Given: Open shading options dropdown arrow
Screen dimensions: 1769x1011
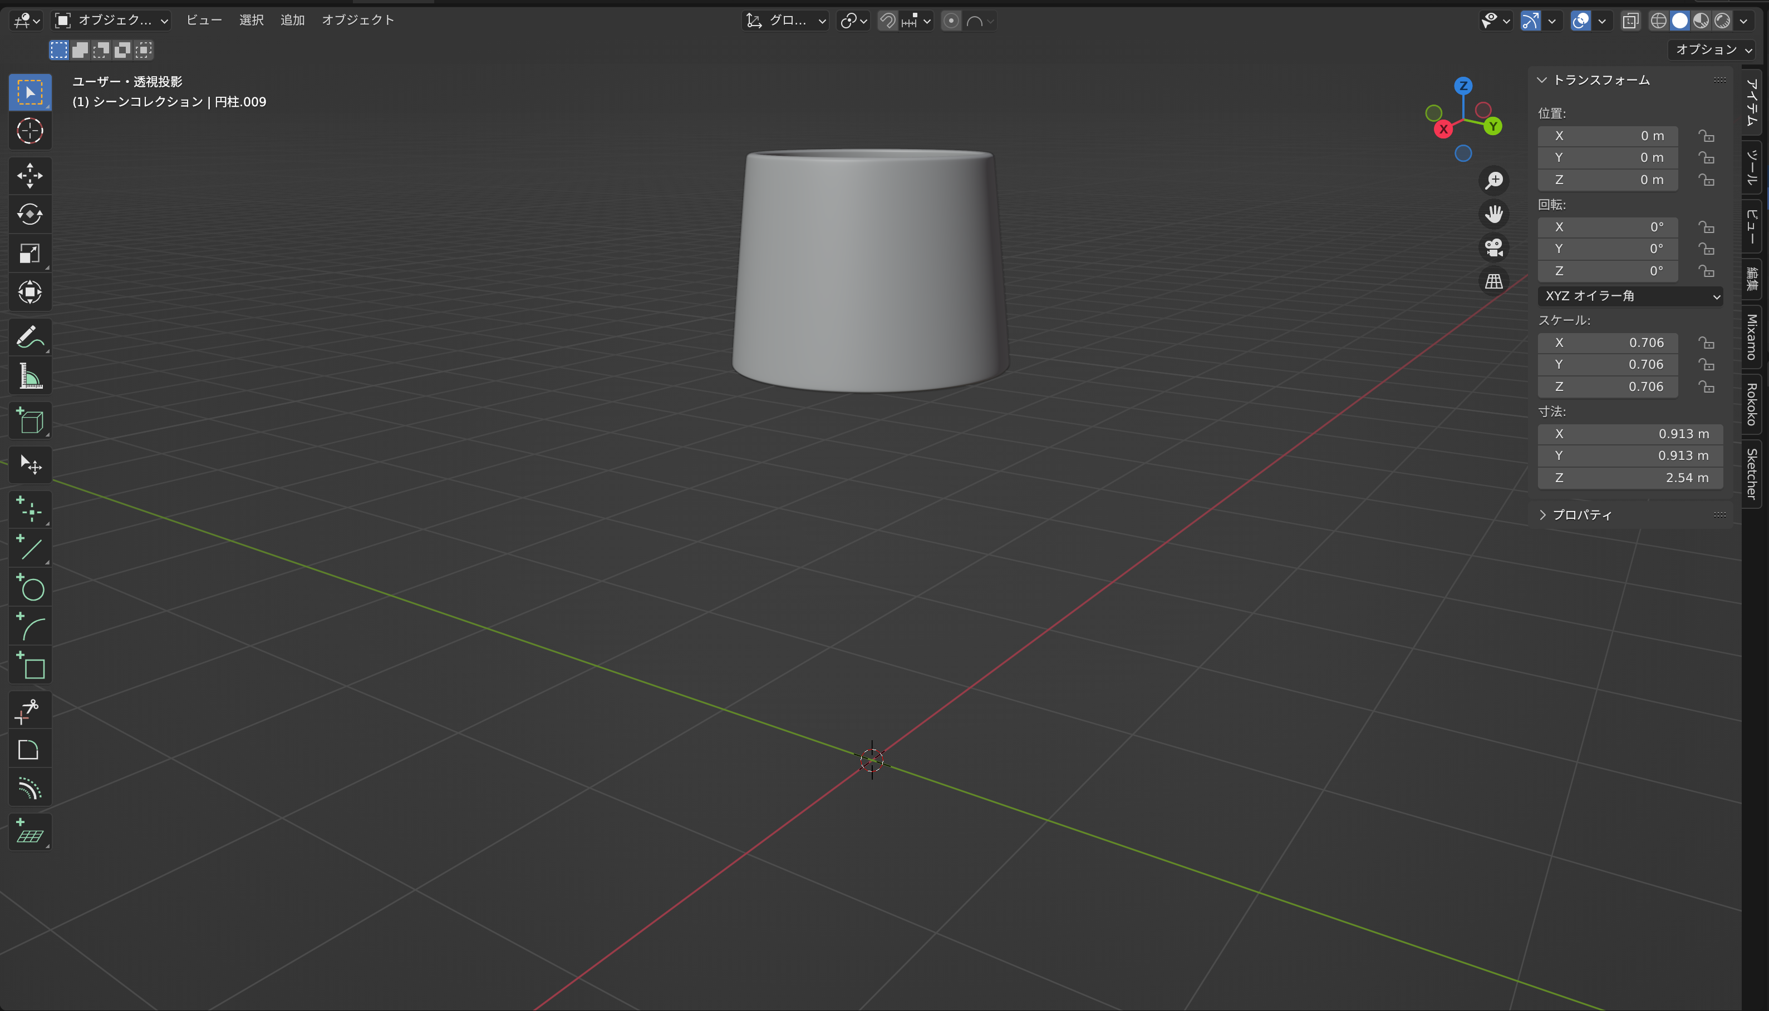Looking at the screenshot, I should pyautogui.click(x=1744, y=21).
